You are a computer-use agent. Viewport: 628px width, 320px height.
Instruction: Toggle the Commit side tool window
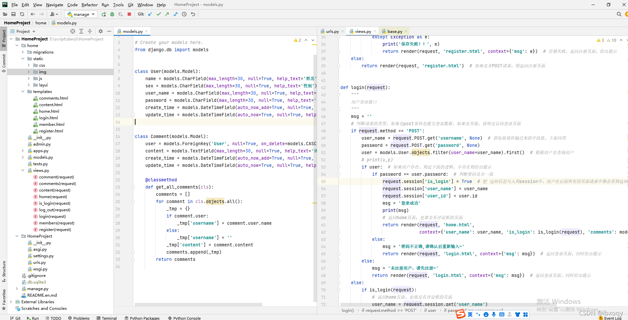4,63
